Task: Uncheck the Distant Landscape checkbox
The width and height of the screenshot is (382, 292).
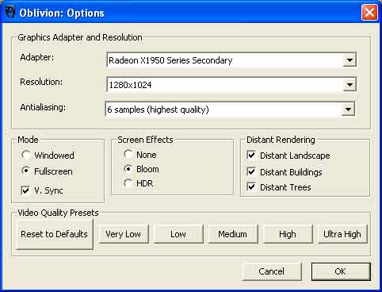Action: pos(251,156)
